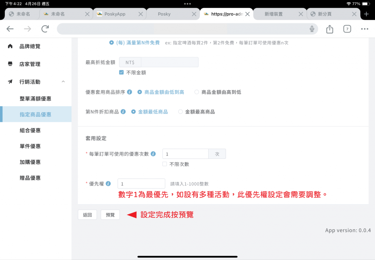Viewport: 375px width, 260px height.
Task: Click the 請填入1-1000整數 hint text
Action: pyautogui.click(x=189, y=184)
